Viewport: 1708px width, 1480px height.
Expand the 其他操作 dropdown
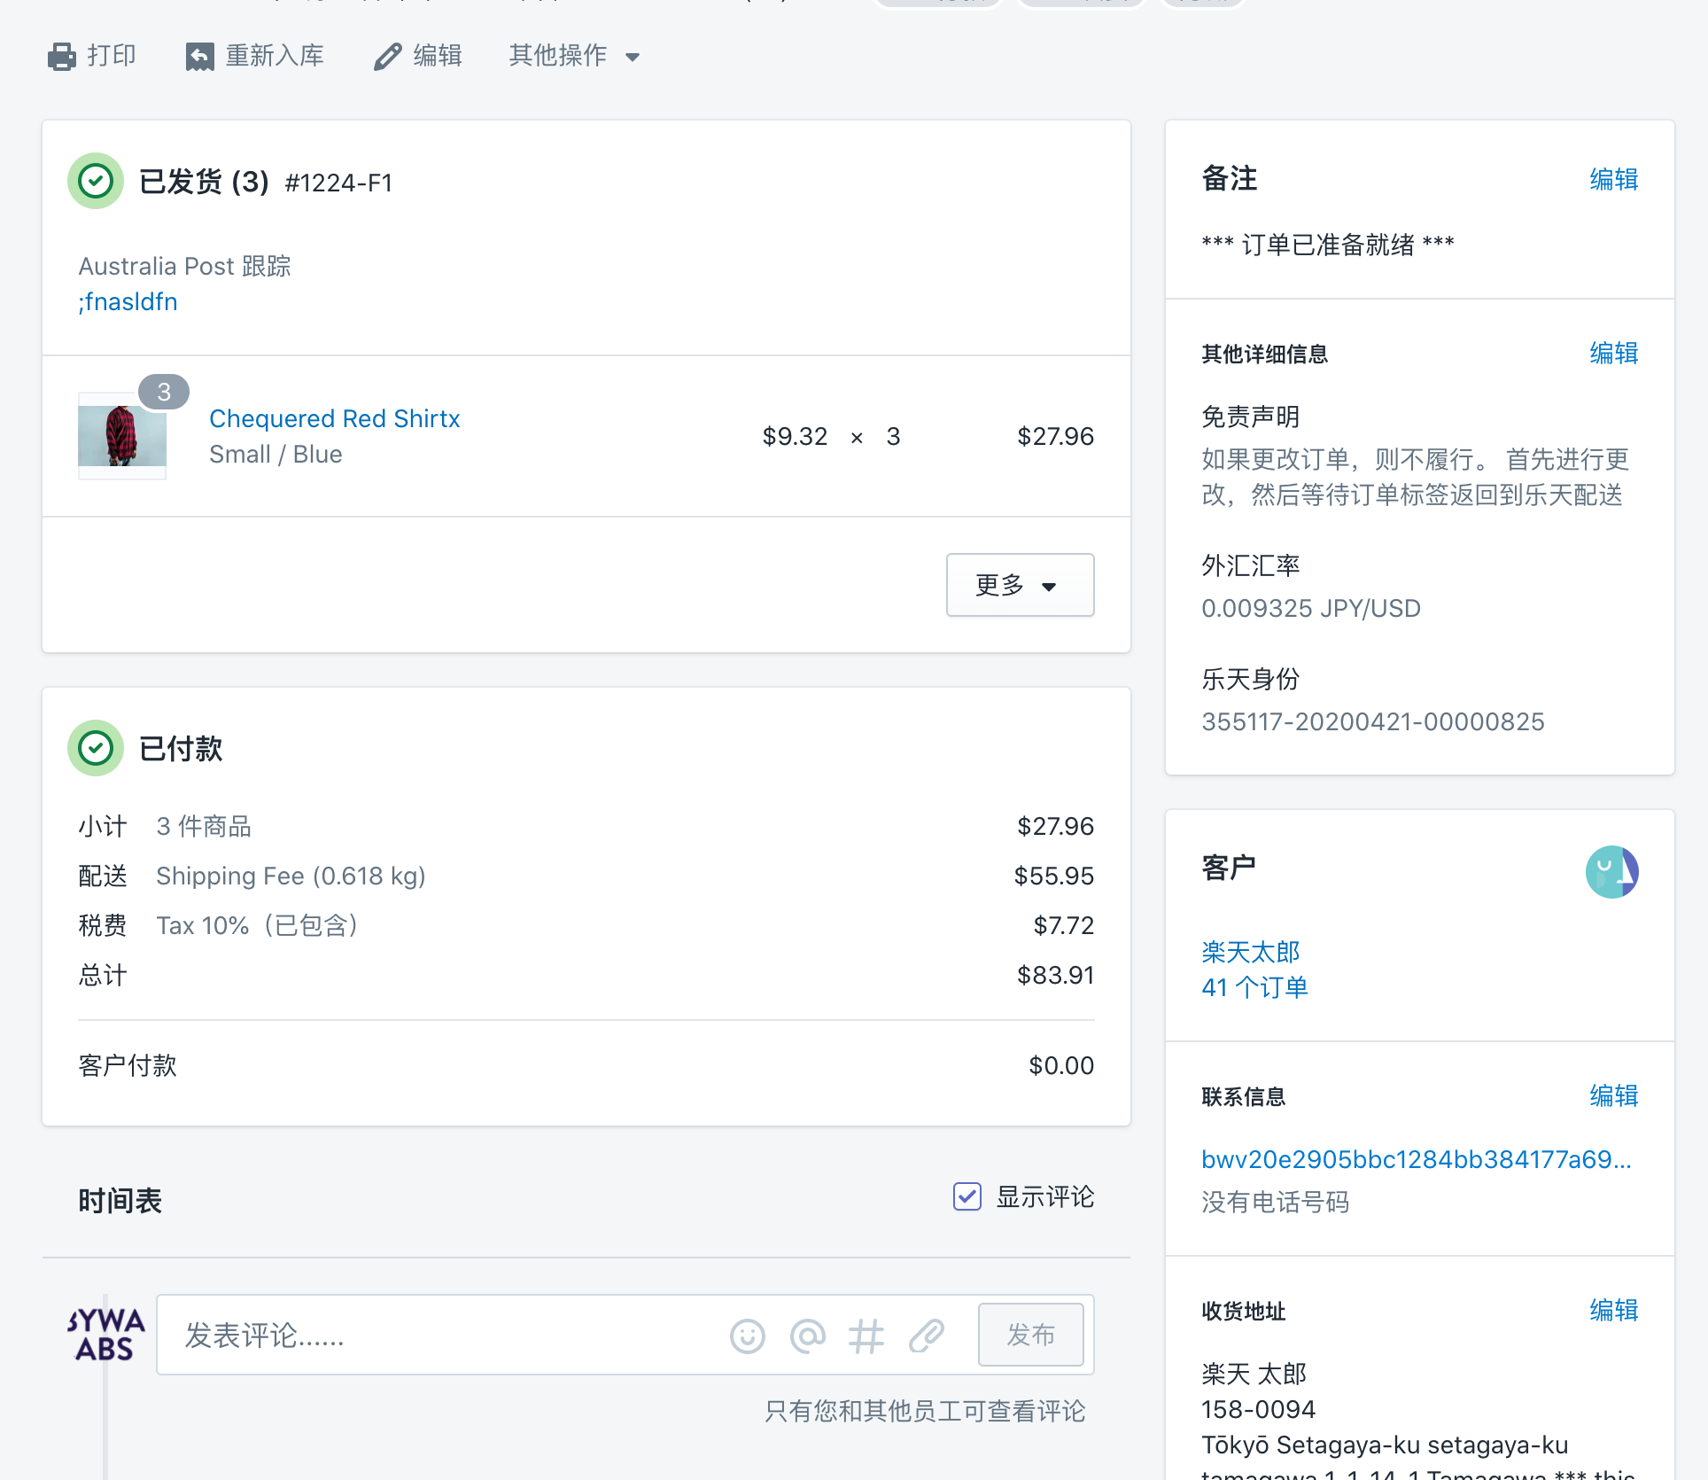pos(574,56)
